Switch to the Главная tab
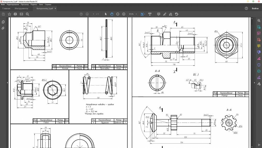This screenshot has height=148, width=262. pyautogui.click(x=6, y=8)
